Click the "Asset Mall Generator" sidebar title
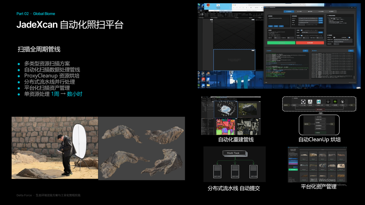365x205 pixels. [x=293, y=150]
